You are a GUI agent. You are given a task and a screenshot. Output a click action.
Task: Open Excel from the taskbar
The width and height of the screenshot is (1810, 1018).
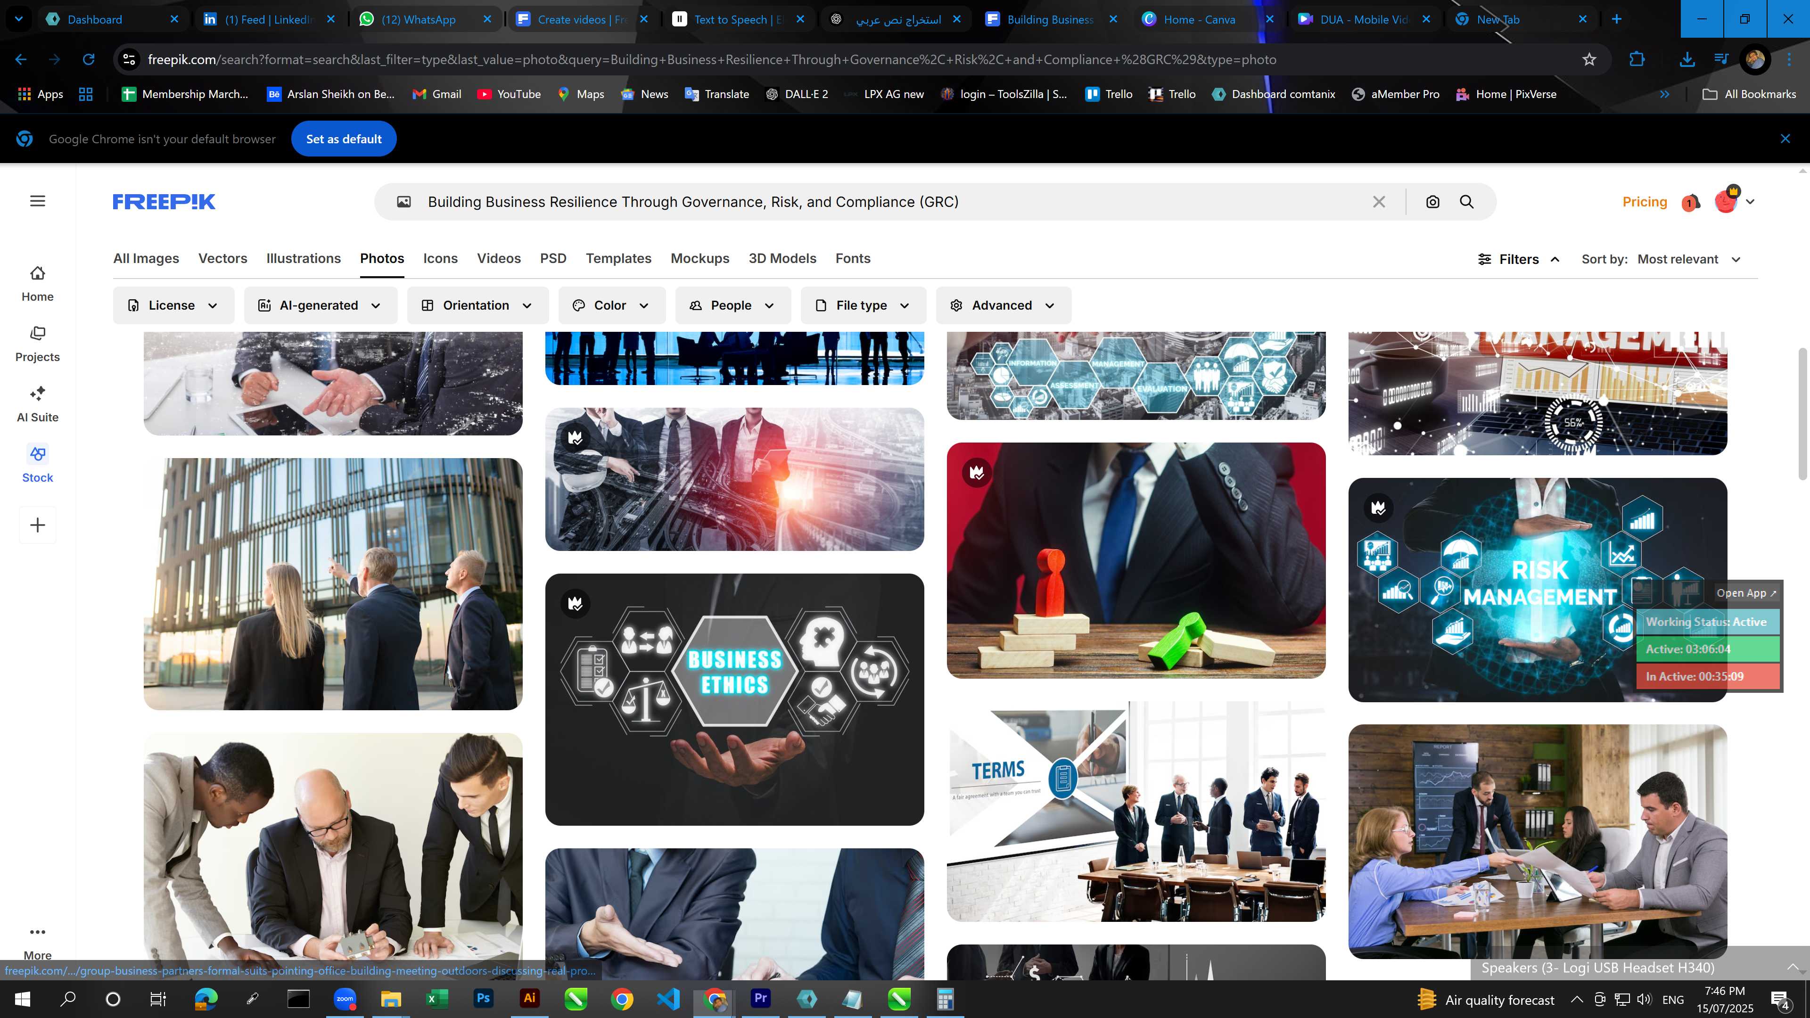coord(436,998)
